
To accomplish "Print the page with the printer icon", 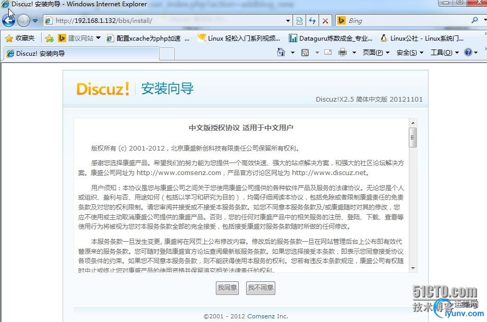I will [343, 52].
